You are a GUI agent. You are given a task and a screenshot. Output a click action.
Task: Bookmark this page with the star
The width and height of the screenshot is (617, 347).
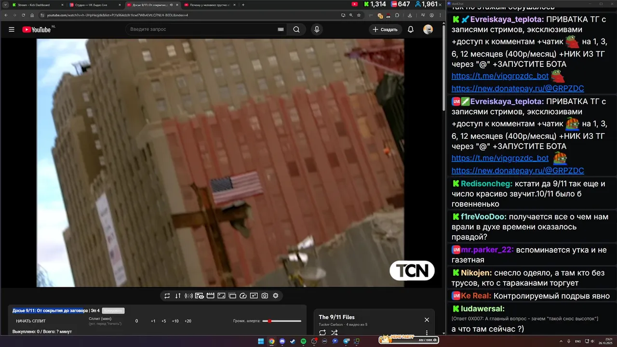tap(359, 15)
